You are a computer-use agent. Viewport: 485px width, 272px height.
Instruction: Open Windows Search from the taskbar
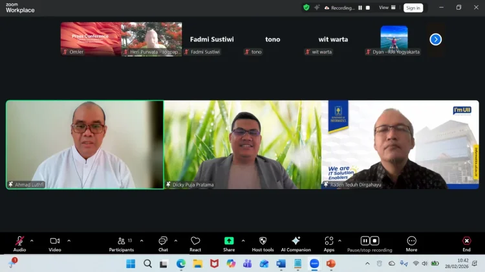(147, 264)
